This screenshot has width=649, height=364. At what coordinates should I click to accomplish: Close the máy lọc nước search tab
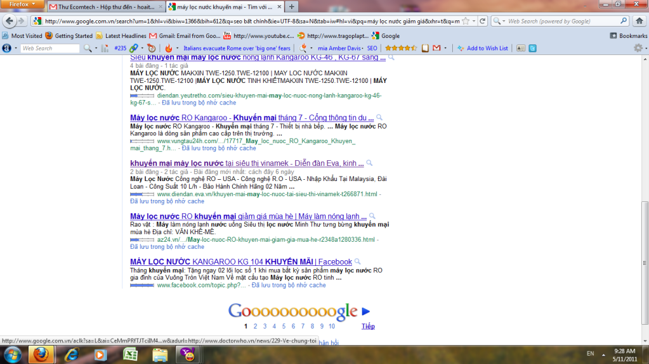tap(279, 6)
